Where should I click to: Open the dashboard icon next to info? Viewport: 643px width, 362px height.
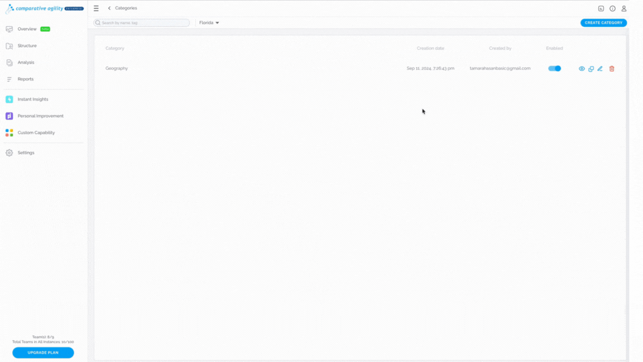601,8
